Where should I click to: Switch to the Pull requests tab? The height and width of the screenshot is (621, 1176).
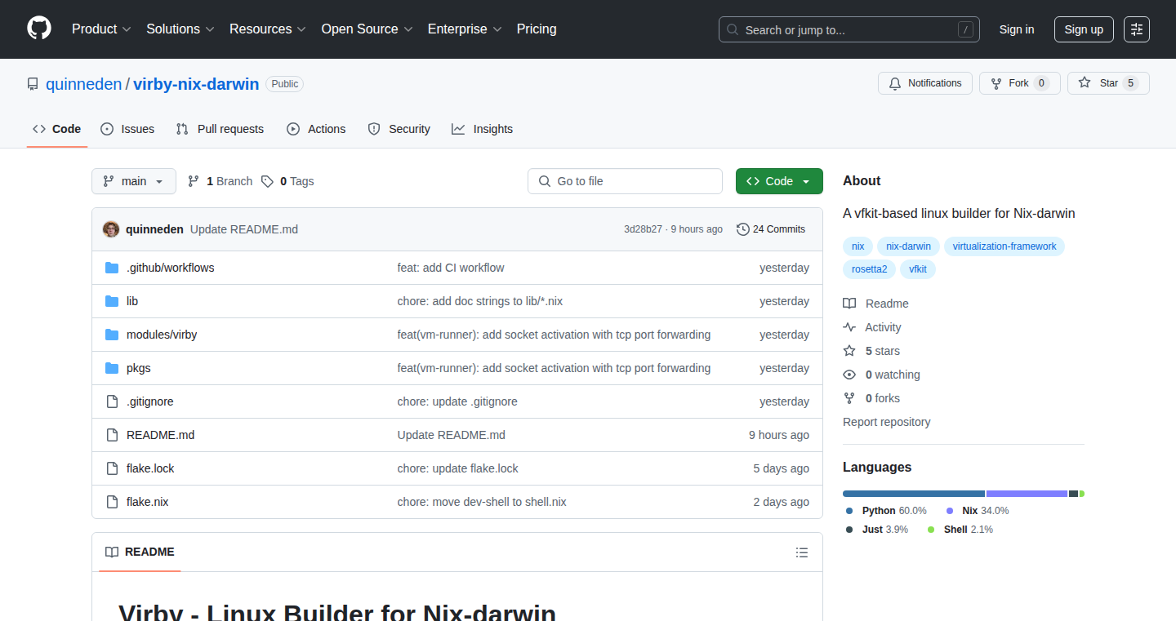point(220,129)
